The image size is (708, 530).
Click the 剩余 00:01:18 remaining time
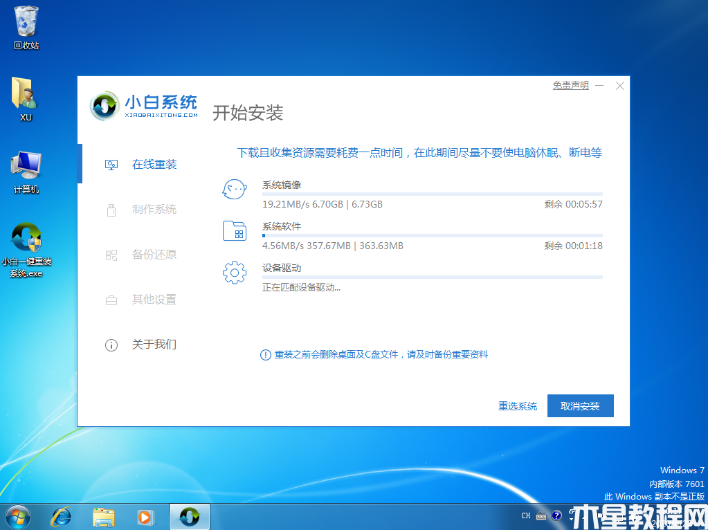coord(574,246)
